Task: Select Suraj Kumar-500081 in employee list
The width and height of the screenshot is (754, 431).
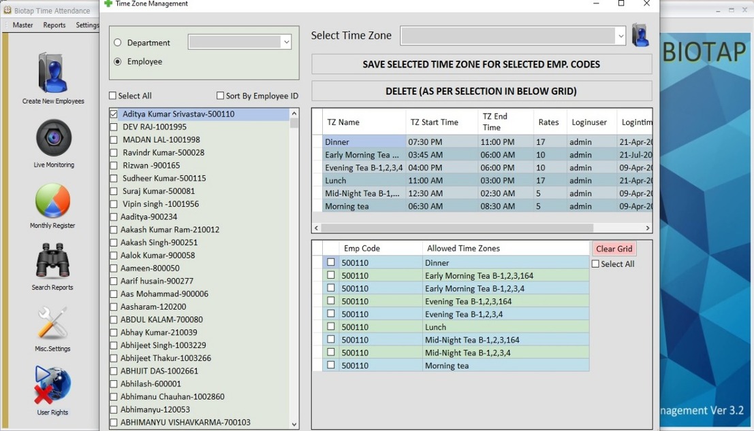Action: (x=159, y=191)
